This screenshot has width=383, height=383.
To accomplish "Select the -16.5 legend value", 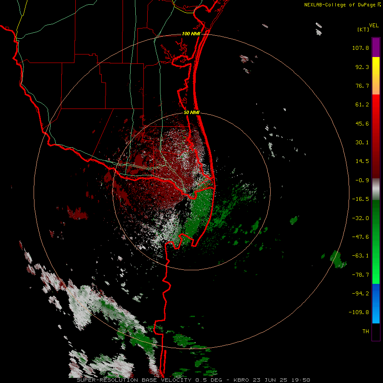I will 360,199.
